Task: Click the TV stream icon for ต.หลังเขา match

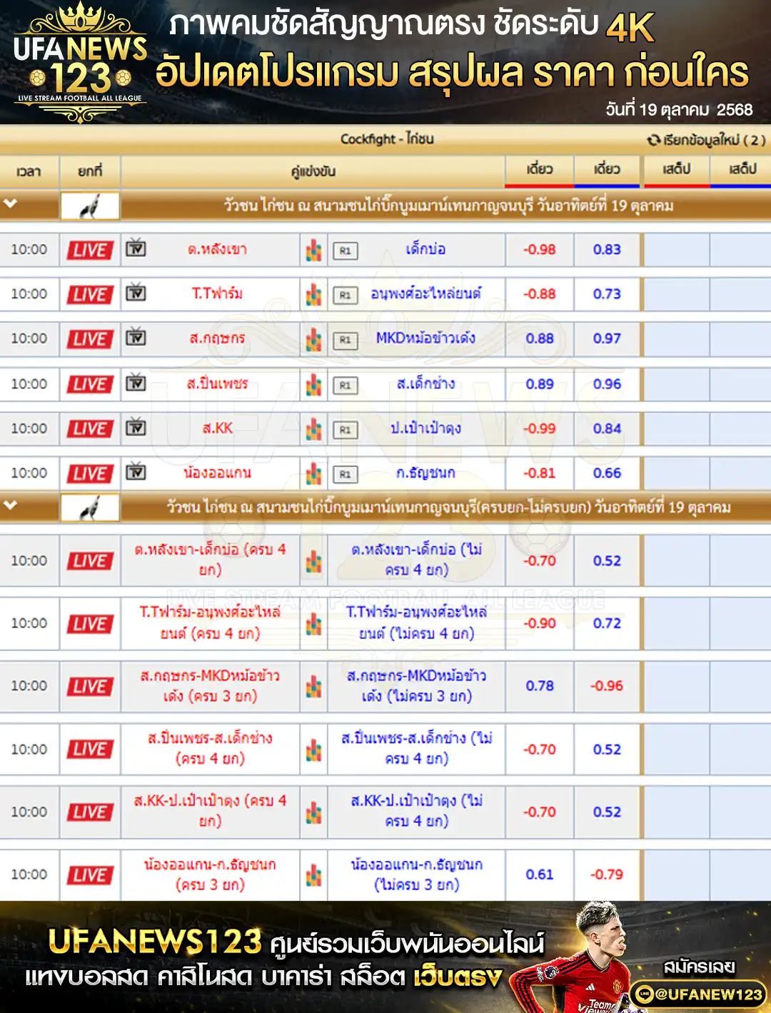Action: (x=136, y=248)
